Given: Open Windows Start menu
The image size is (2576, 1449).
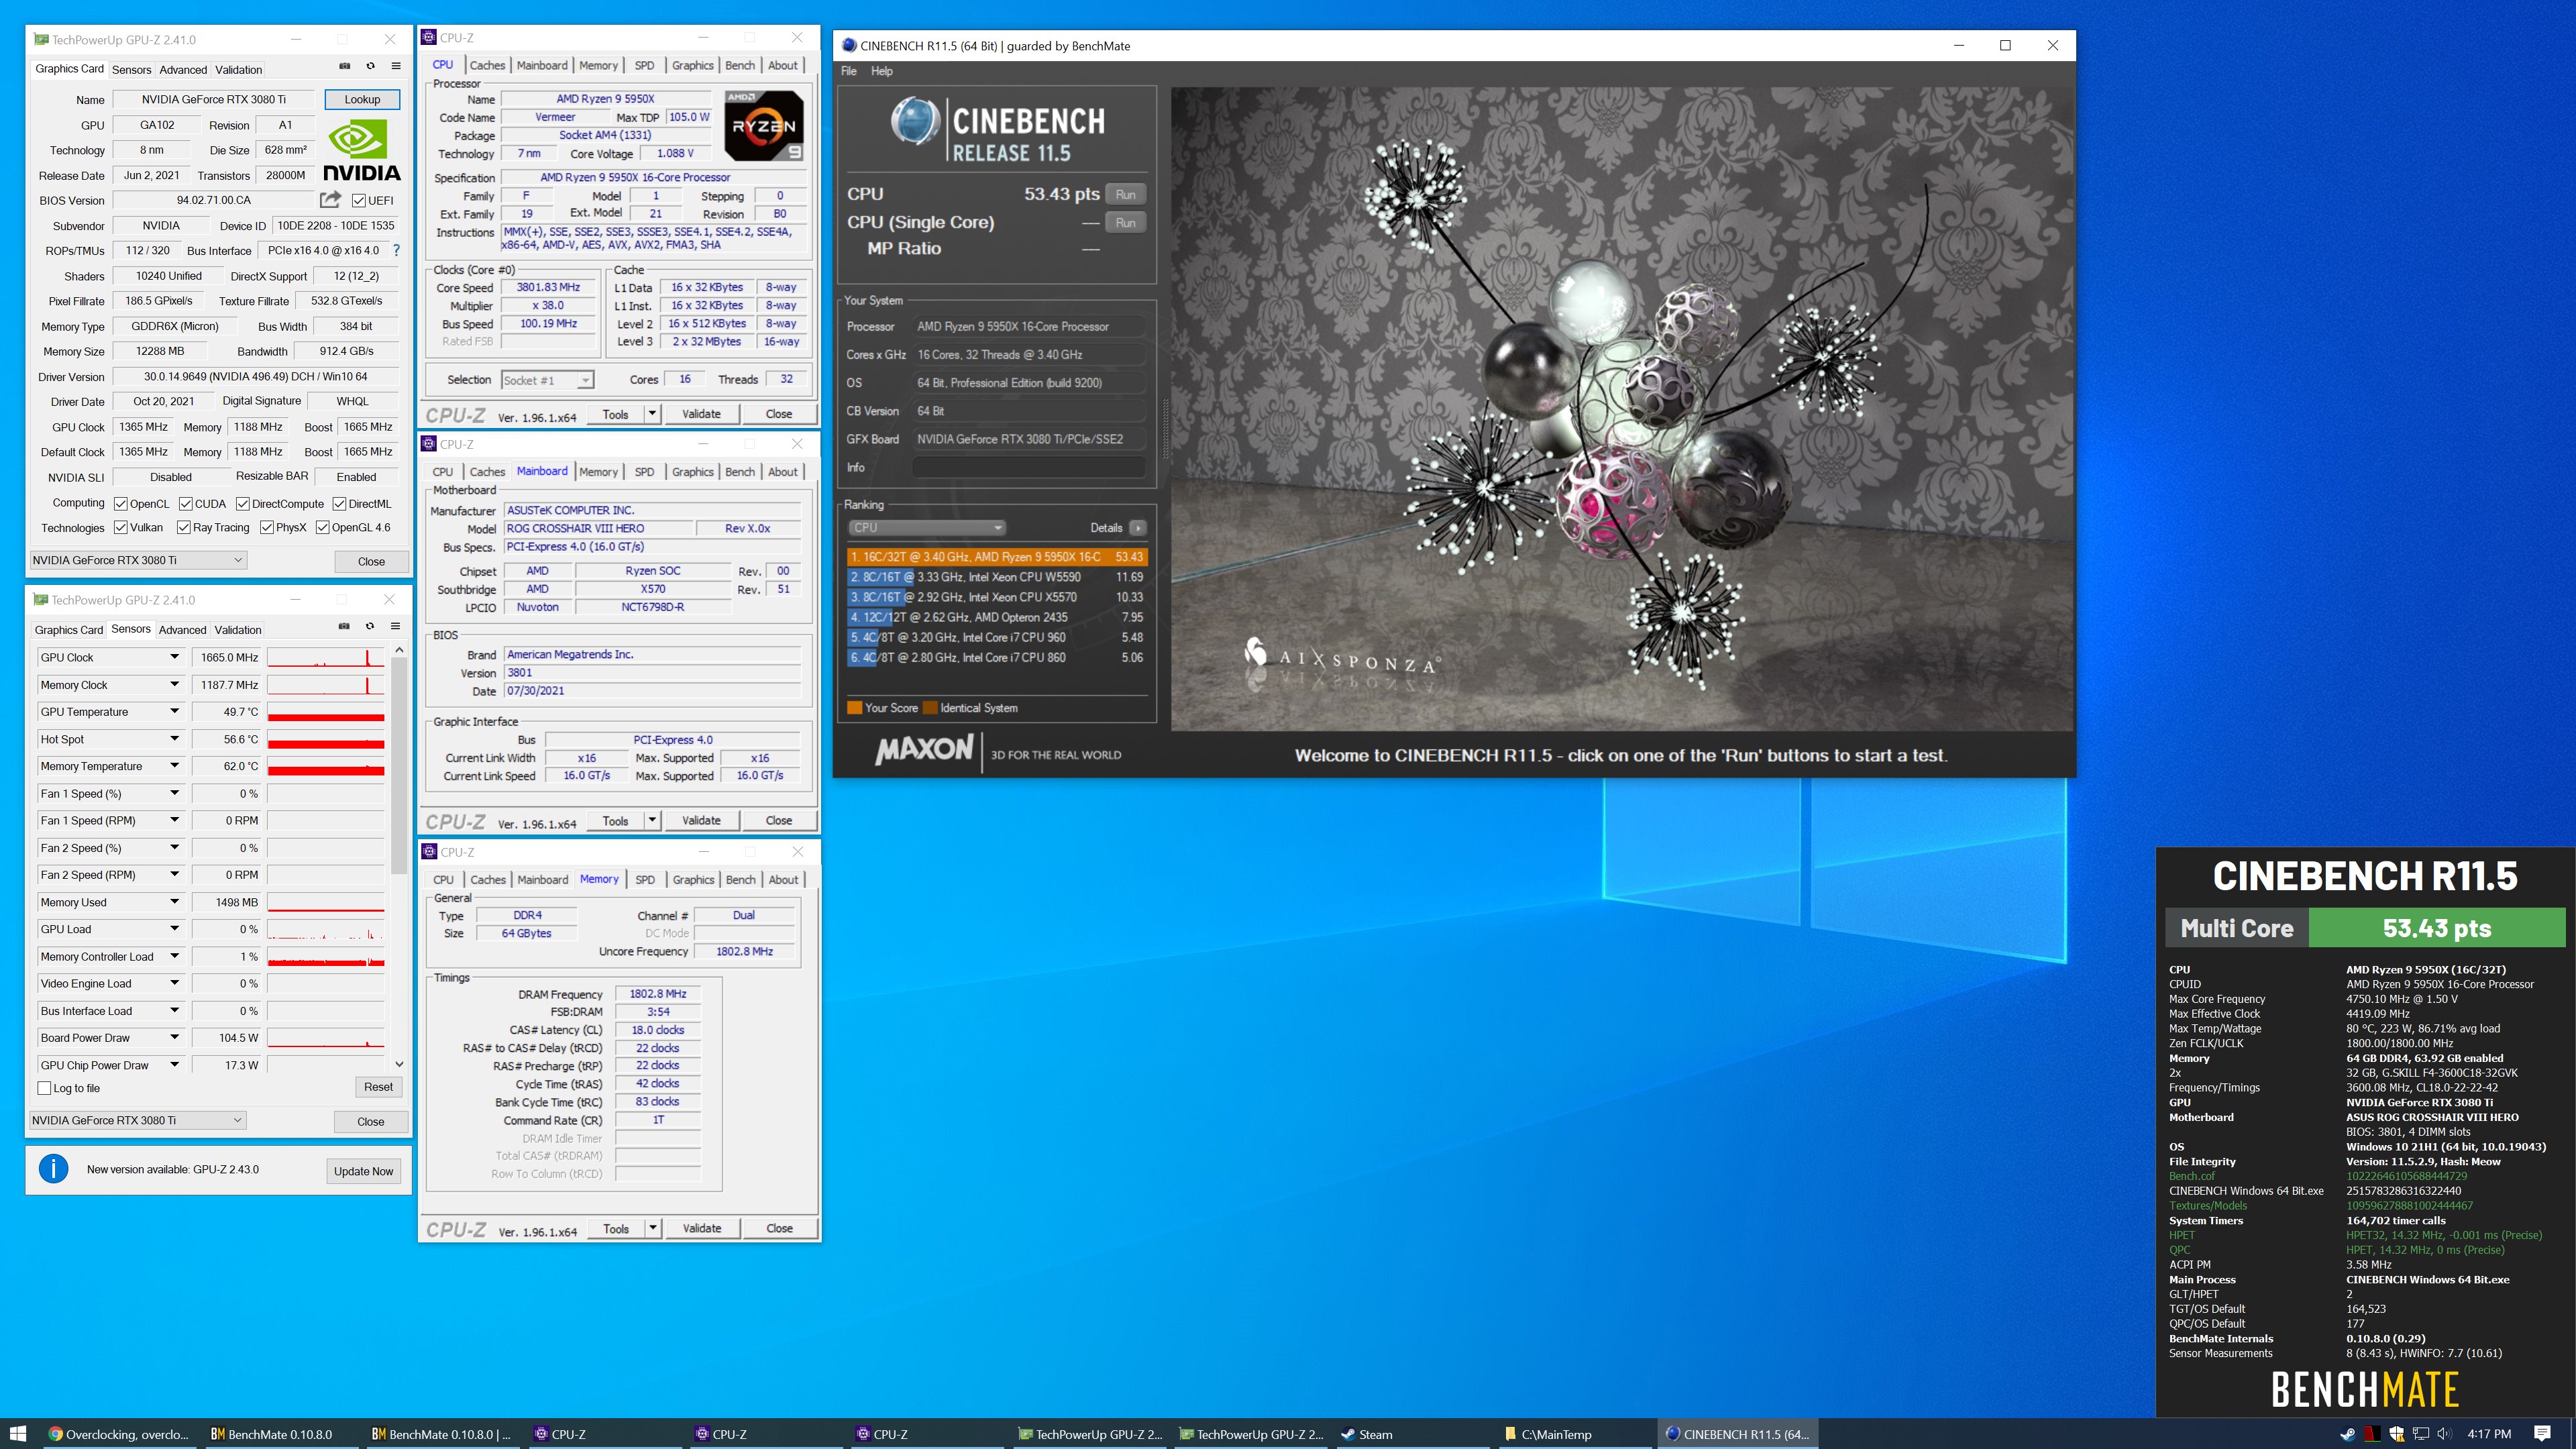Looking at the screenshot, I should tap(18, 1434).
